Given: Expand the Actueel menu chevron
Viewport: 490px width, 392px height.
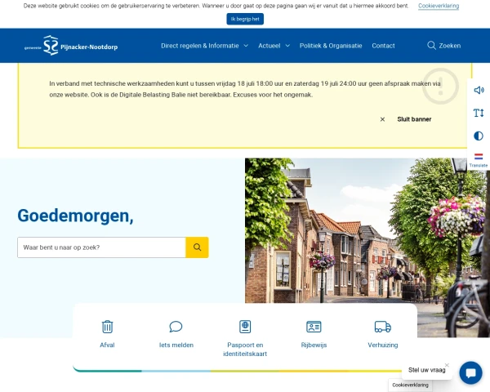Looking at the screenshot, I should [x=287, y=46].
